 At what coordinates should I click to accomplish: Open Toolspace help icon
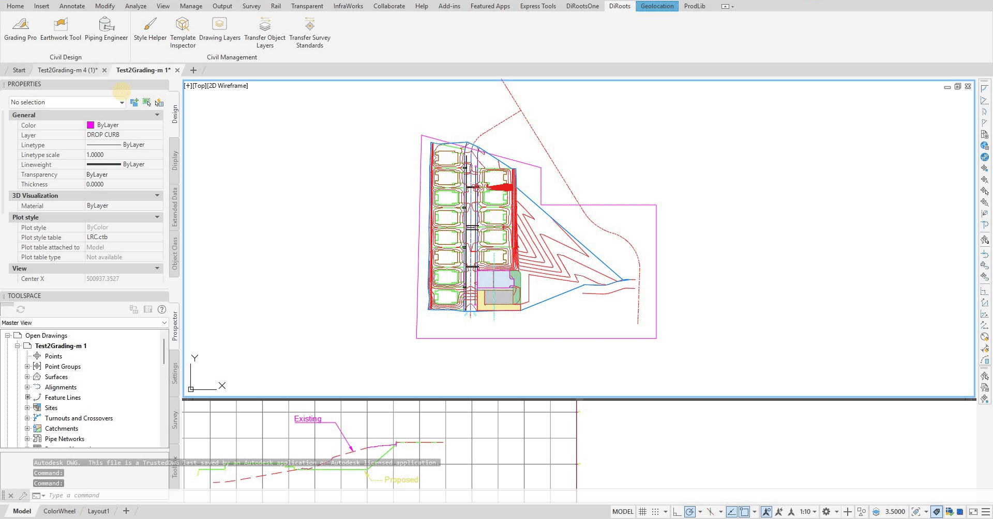(x=162, y=309)
